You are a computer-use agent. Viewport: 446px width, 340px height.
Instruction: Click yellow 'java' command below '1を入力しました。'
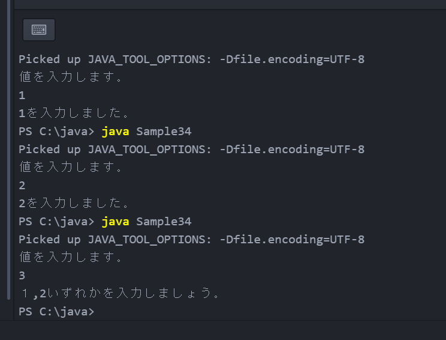tap(116, 132)
